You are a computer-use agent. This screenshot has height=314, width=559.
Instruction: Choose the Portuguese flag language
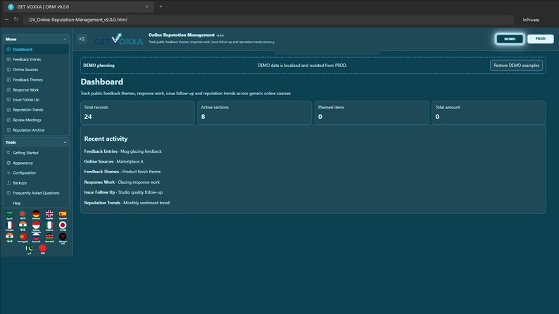[x=23, y=237]
